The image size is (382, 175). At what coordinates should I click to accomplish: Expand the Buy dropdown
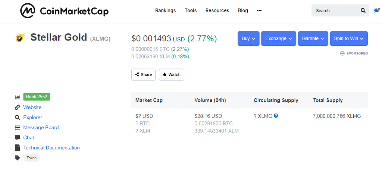[x=248, y=38]
